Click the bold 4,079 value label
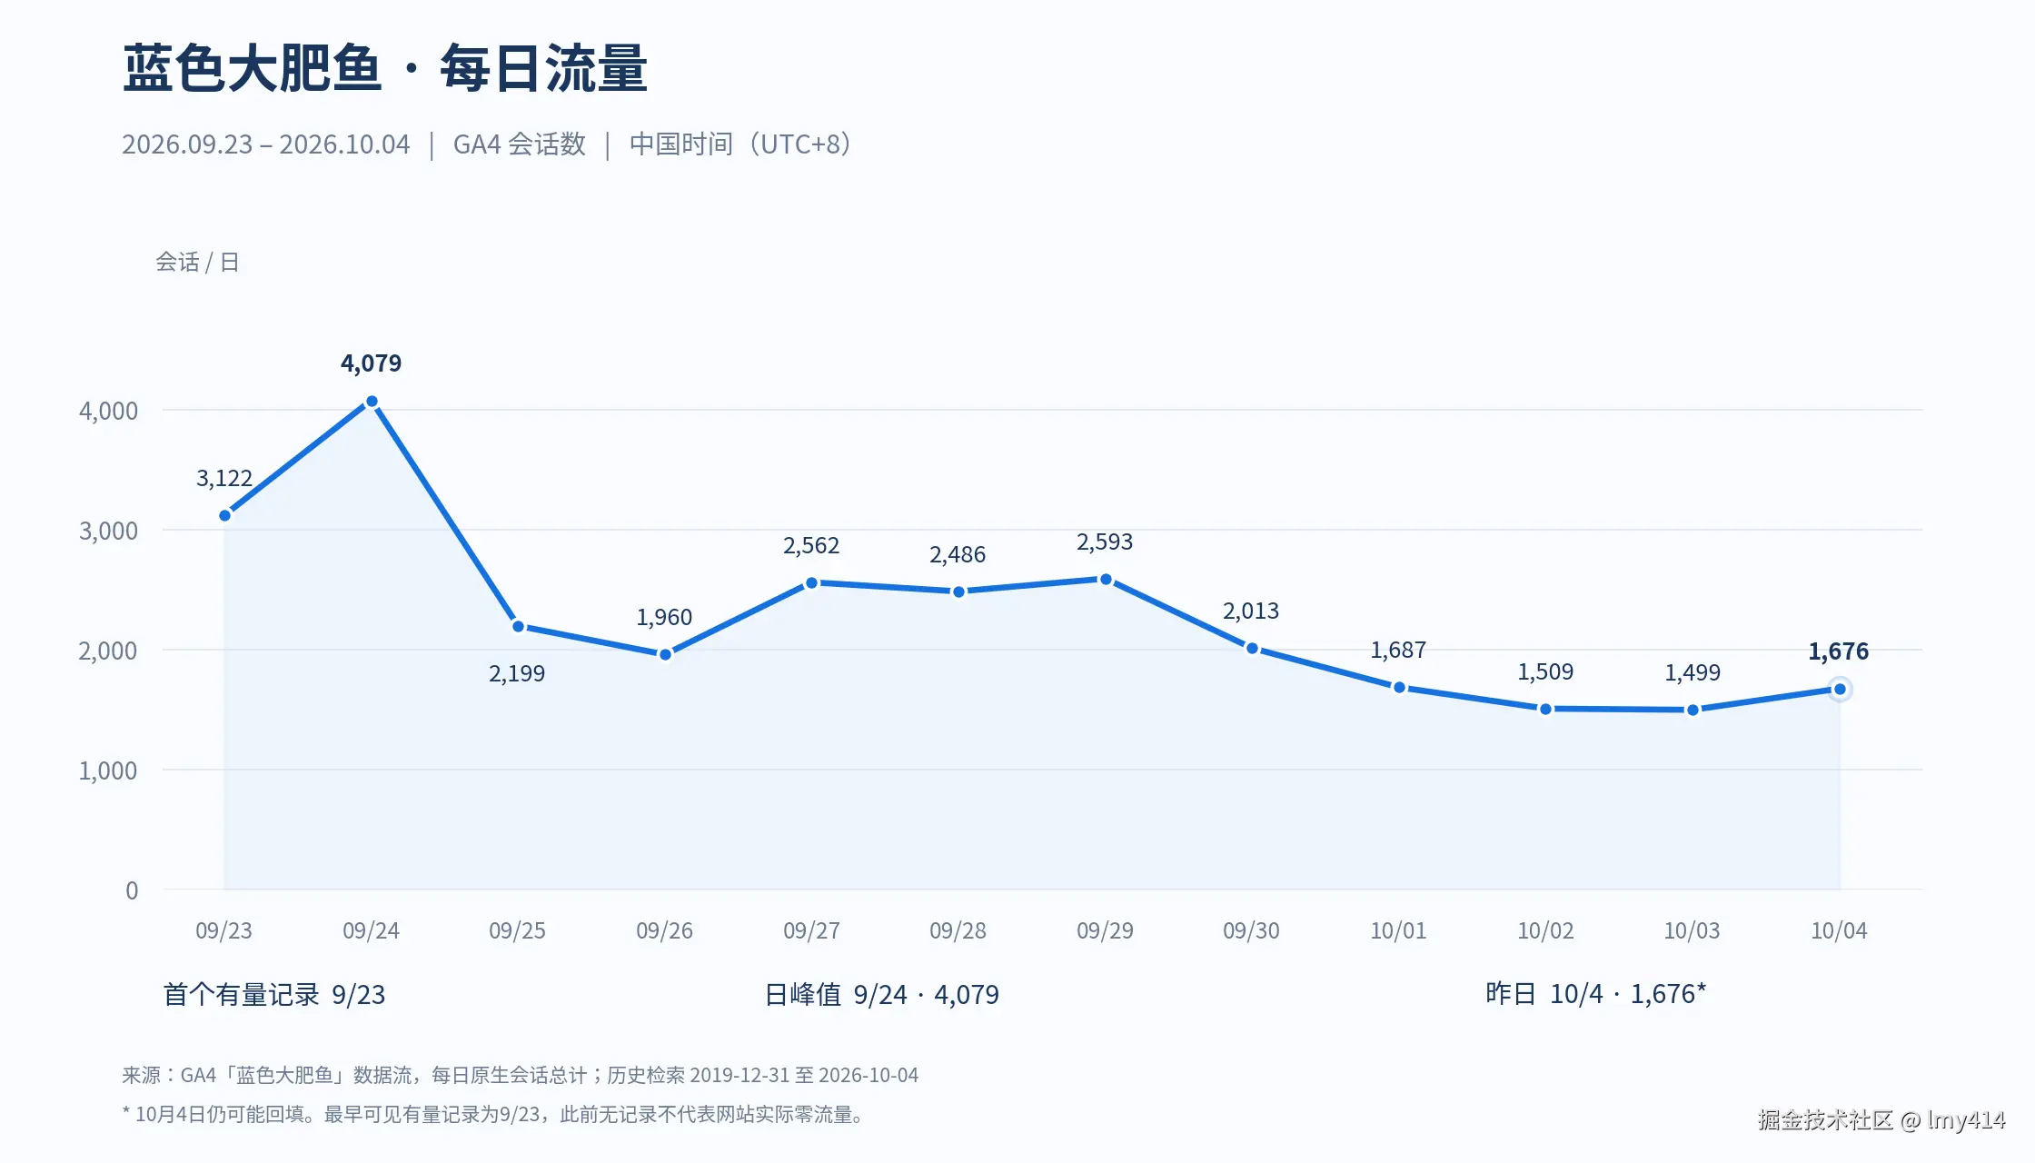This screenshot has width=2035, height=1163. pyautogui.click(x=371, y=363)
